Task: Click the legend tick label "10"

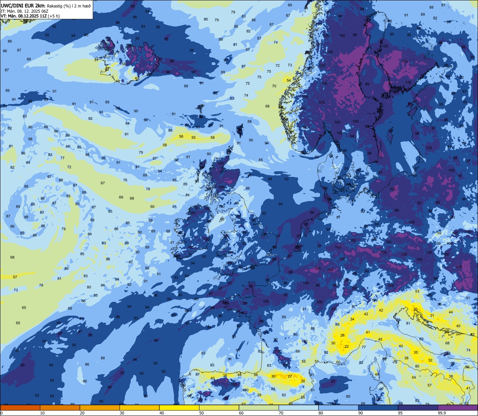Action: click(42, 413)
